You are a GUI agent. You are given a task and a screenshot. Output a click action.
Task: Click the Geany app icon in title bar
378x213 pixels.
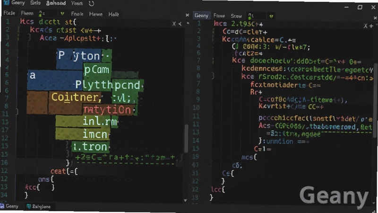tap(6, 3)
